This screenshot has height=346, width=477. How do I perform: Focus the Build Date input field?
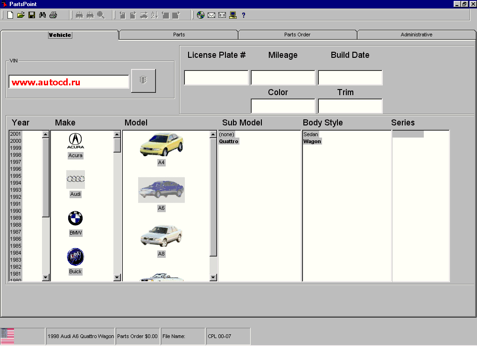(x=350, y=77)
